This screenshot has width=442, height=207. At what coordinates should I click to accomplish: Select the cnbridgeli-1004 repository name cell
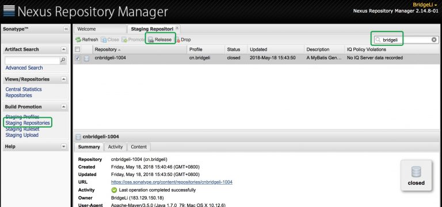110,57
